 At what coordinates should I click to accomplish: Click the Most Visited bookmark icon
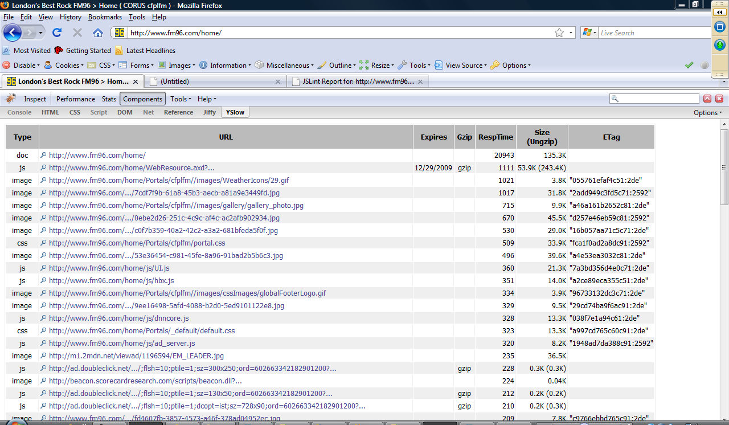tap(6, 51)
